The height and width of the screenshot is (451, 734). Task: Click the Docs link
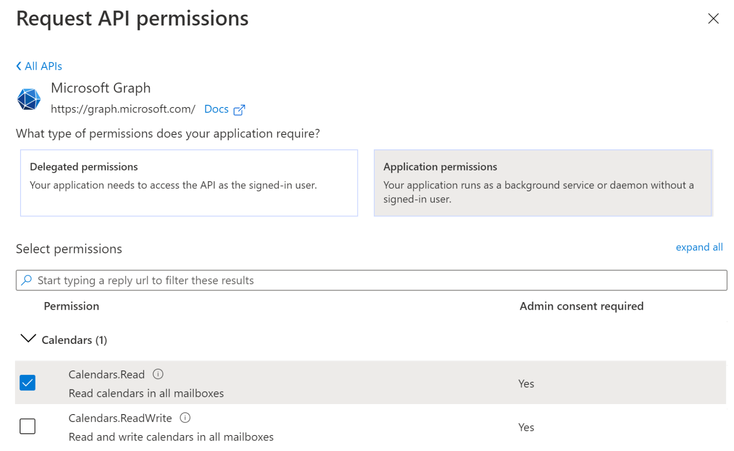click(x=216, y=109)
